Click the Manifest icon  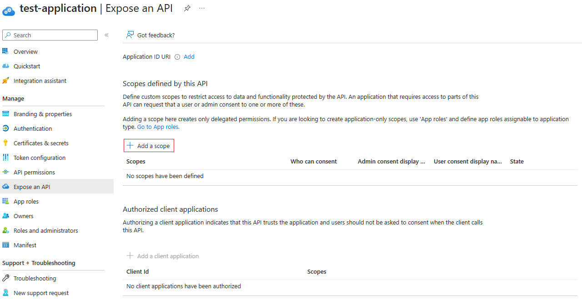coord(5,245)
